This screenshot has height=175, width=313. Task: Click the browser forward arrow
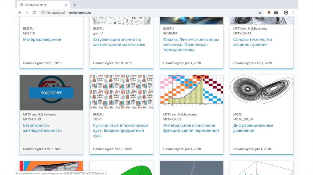27,12
